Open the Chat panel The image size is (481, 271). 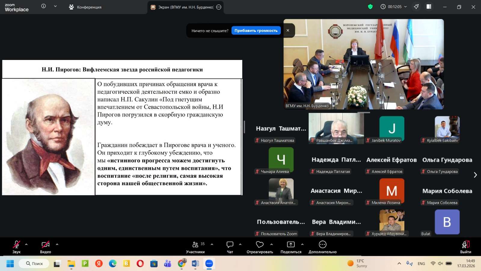(230, 247)
